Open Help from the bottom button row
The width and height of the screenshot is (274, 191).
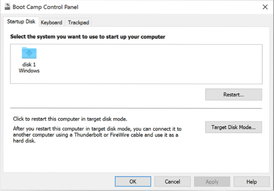coord(251,182)
